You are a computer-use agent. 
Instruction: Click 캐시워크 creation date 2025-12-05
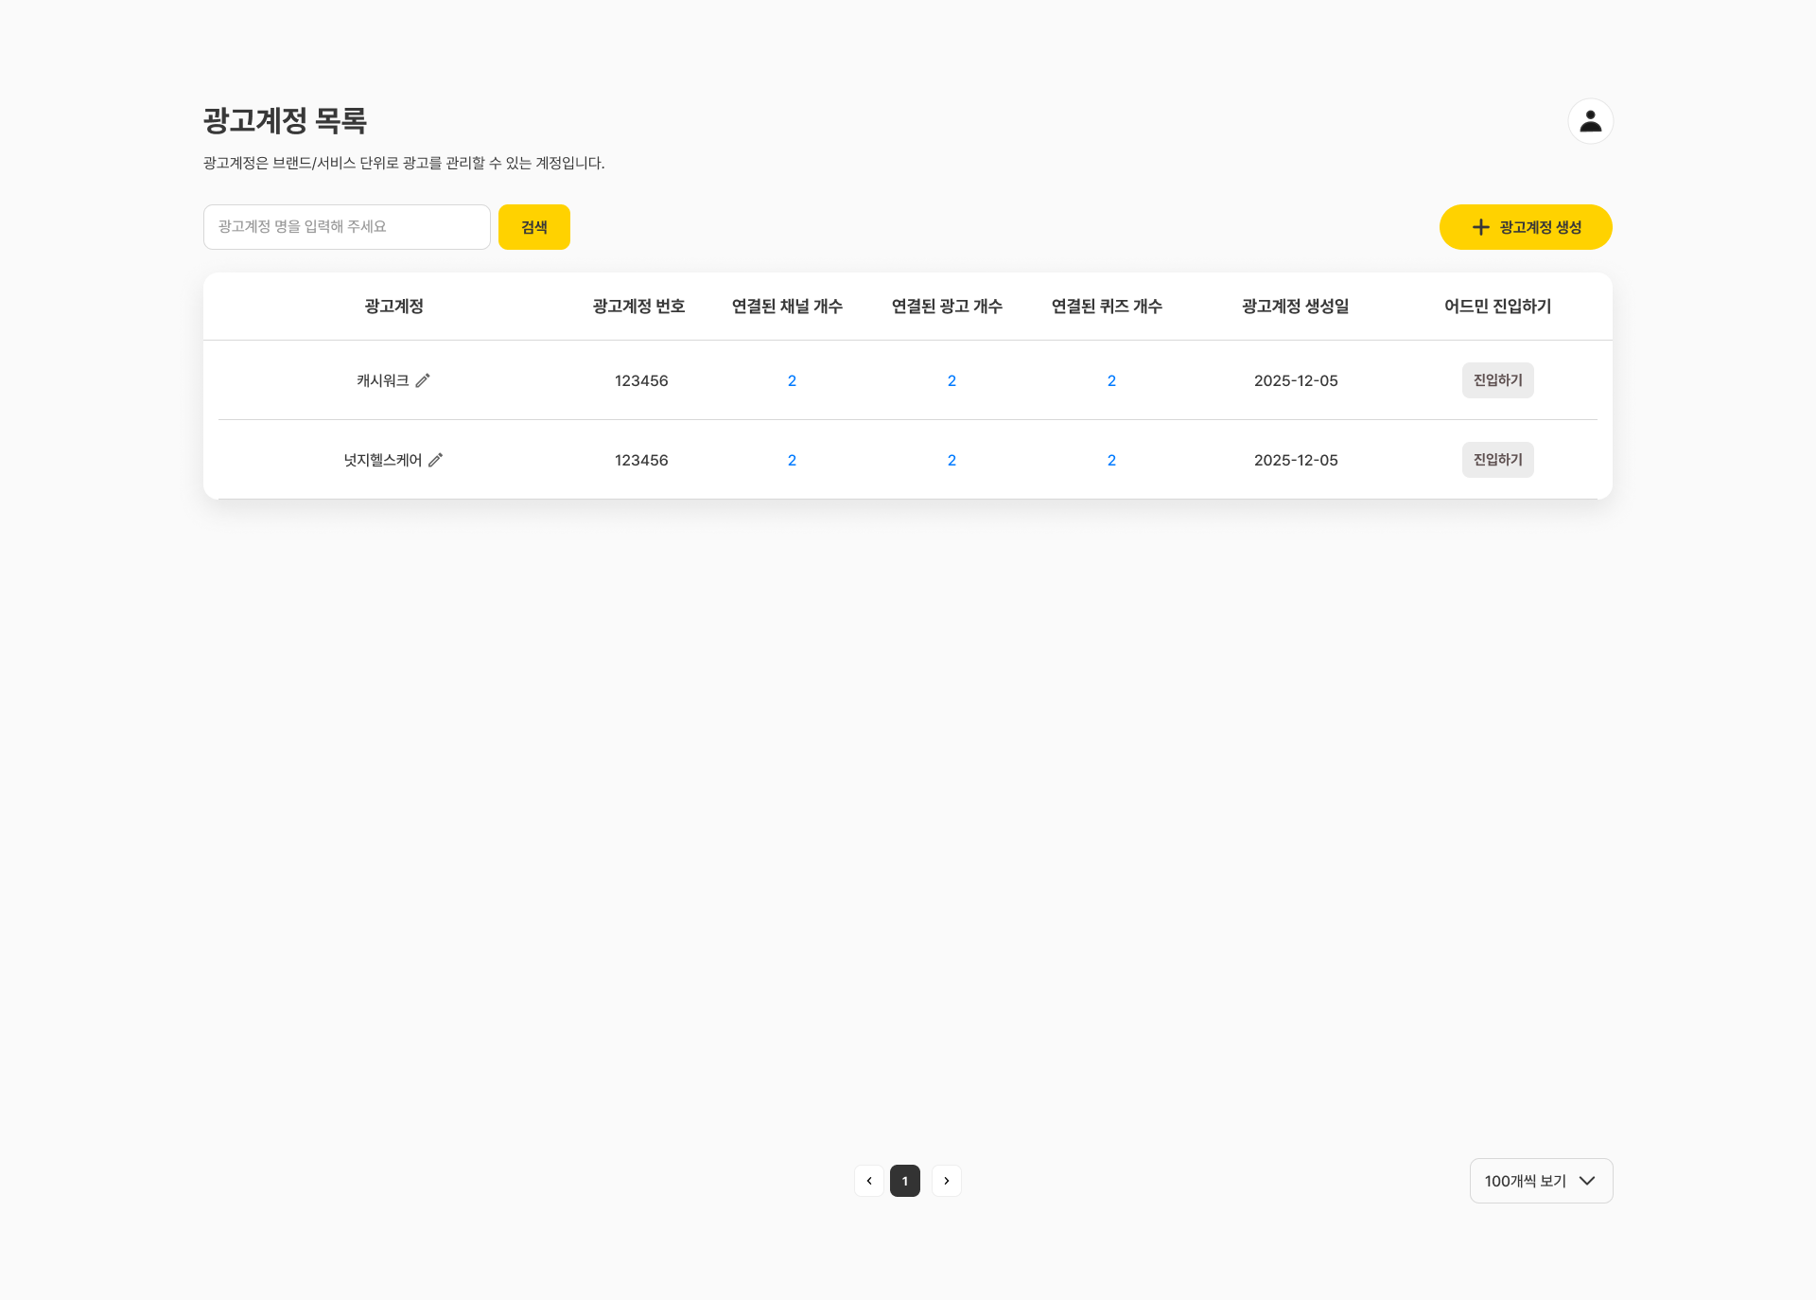1296,380
